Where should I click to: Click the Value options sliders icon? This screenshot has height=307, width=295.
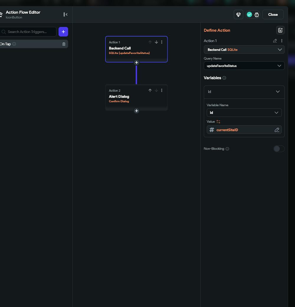click(218, 122)
